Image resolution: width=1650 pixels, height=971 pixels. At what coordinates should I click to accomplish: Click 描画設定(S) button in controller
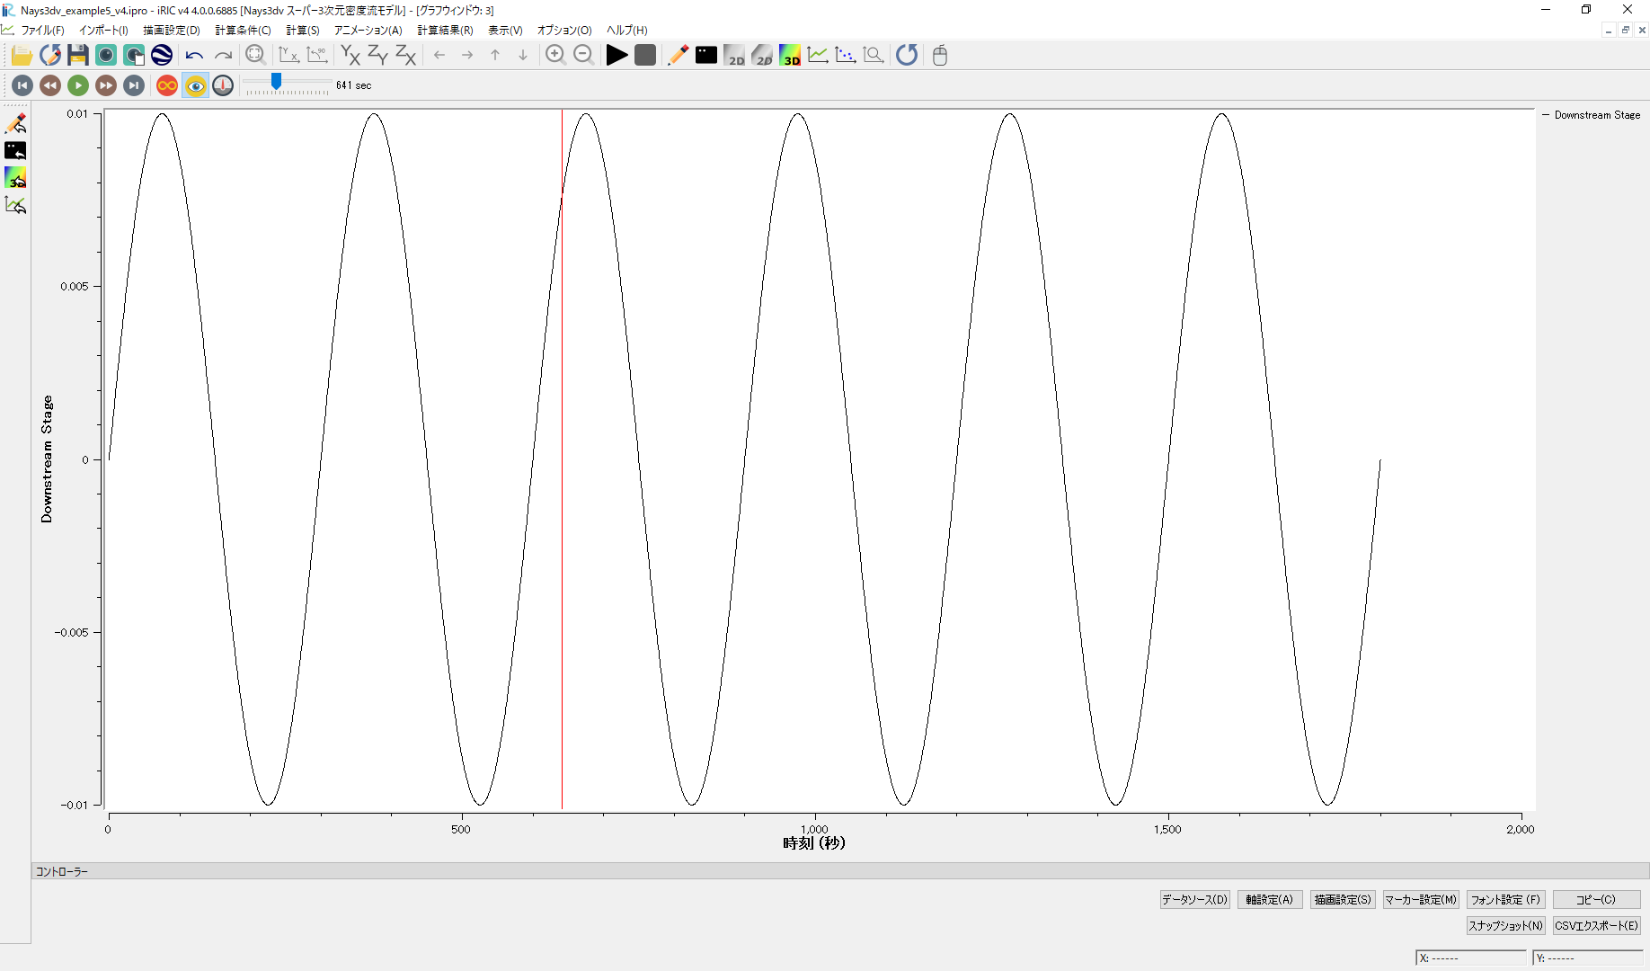click(1343, 899)
